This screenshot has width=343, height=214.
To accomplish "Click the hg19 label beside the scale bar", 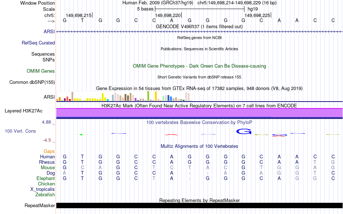I will 253,9.
